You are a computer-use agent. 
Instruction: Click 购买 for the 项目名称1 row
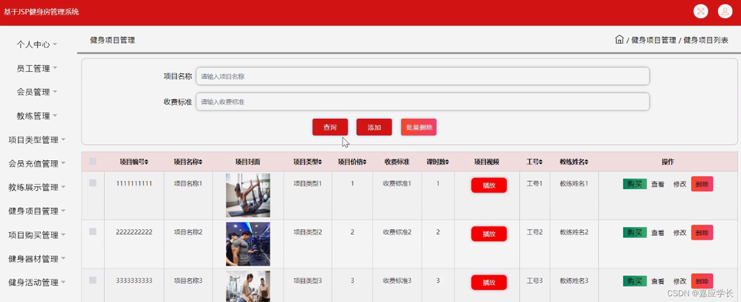pyautogui.click(x=635, y=184)
